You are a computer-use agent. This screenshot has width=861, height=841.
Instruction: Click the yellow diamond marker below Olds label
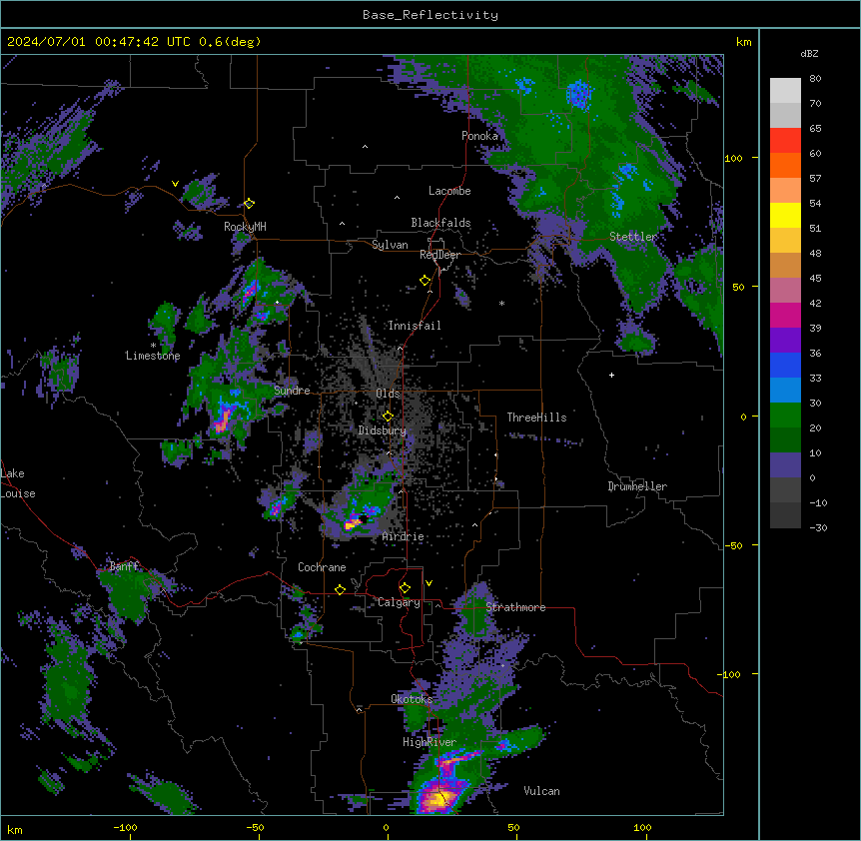pyautogui.click(x=388, y=417)
